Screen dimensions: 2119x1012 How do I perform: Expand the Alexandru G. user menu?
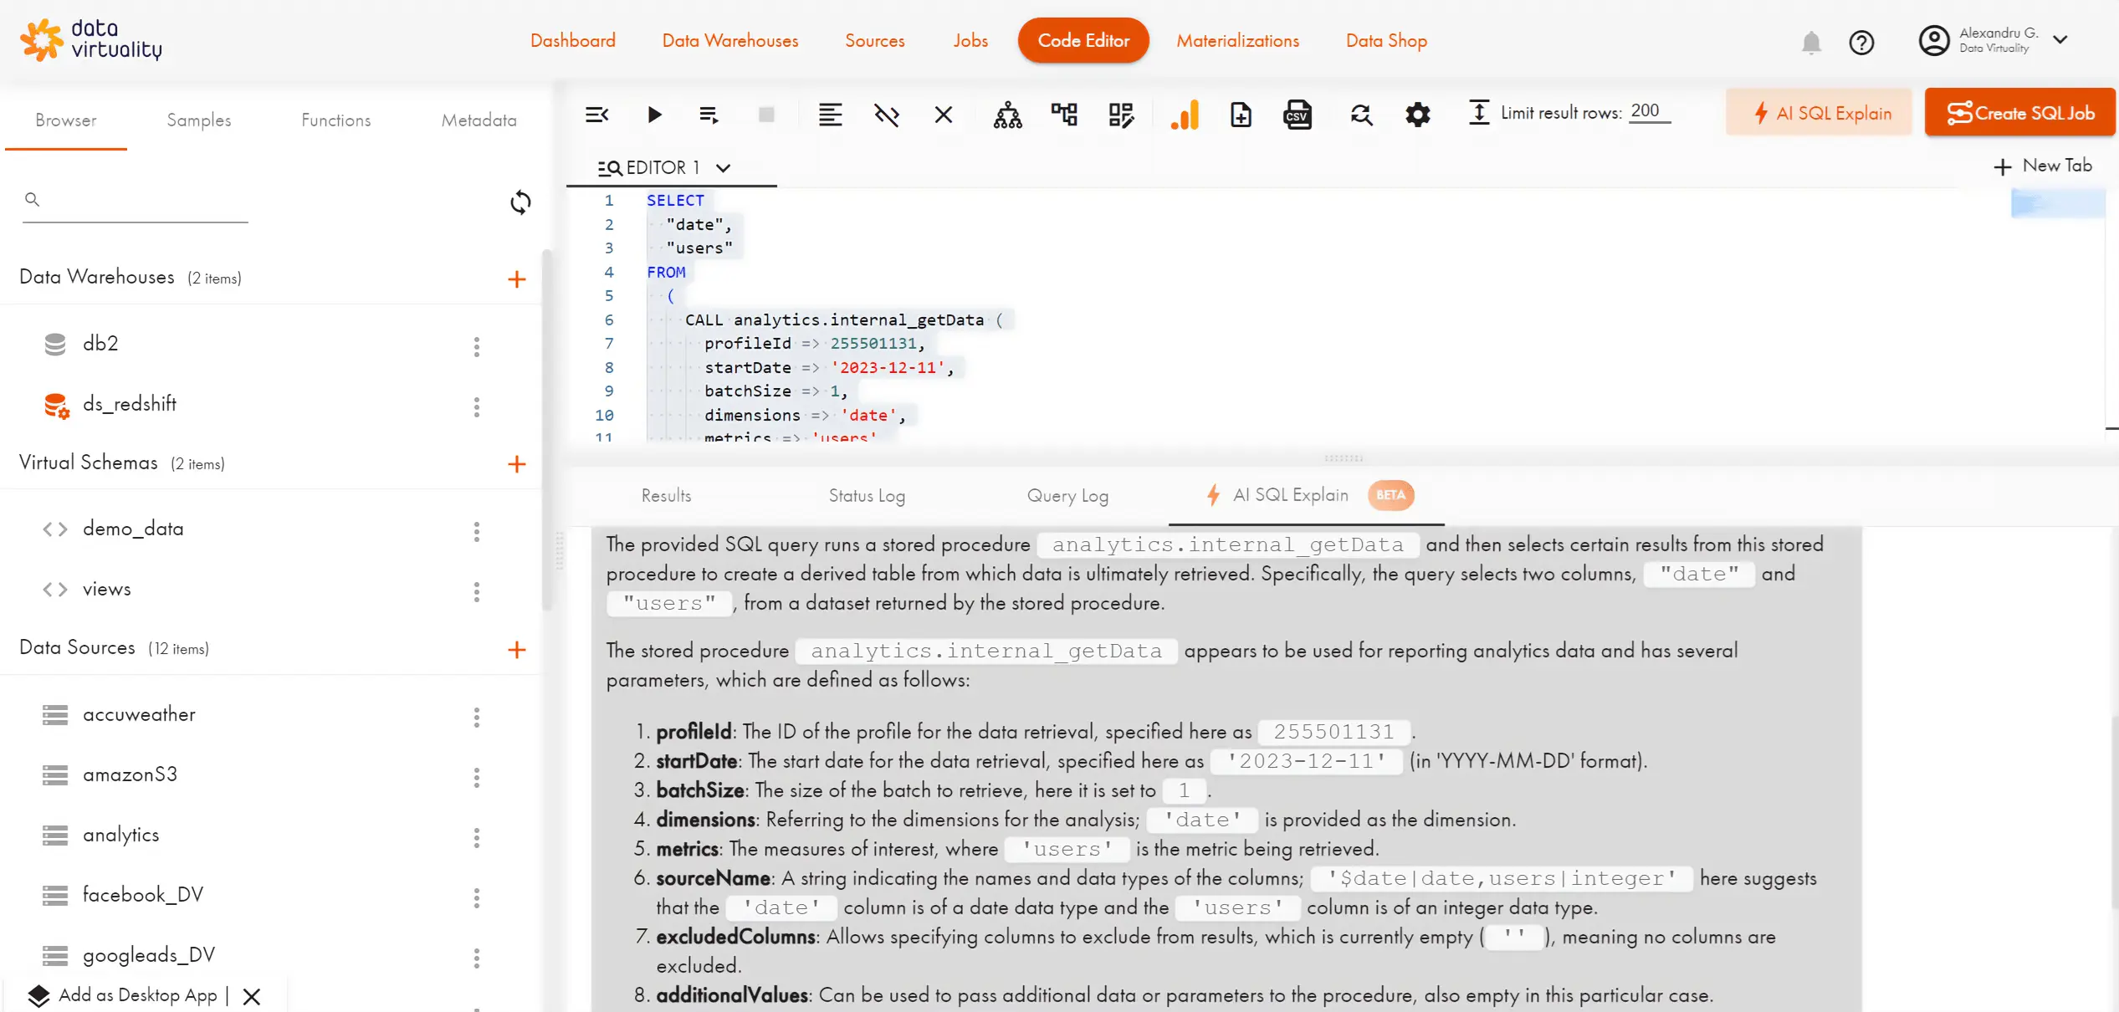coord(2060,39)
